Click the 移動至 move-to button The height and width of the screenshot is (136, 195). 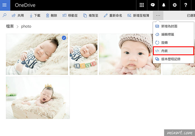[x=70, y=16]
